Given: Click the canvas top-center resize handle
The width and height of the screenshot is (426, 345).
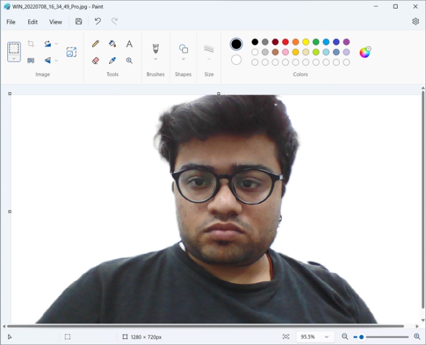Looking at the screenshot, I should coord(219,94).
